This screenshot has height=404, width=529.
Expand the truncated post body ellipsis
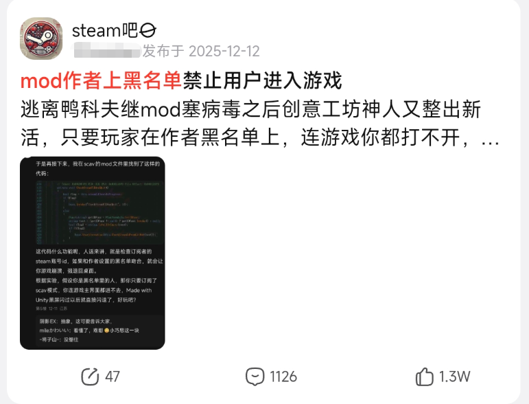(491, 138)
